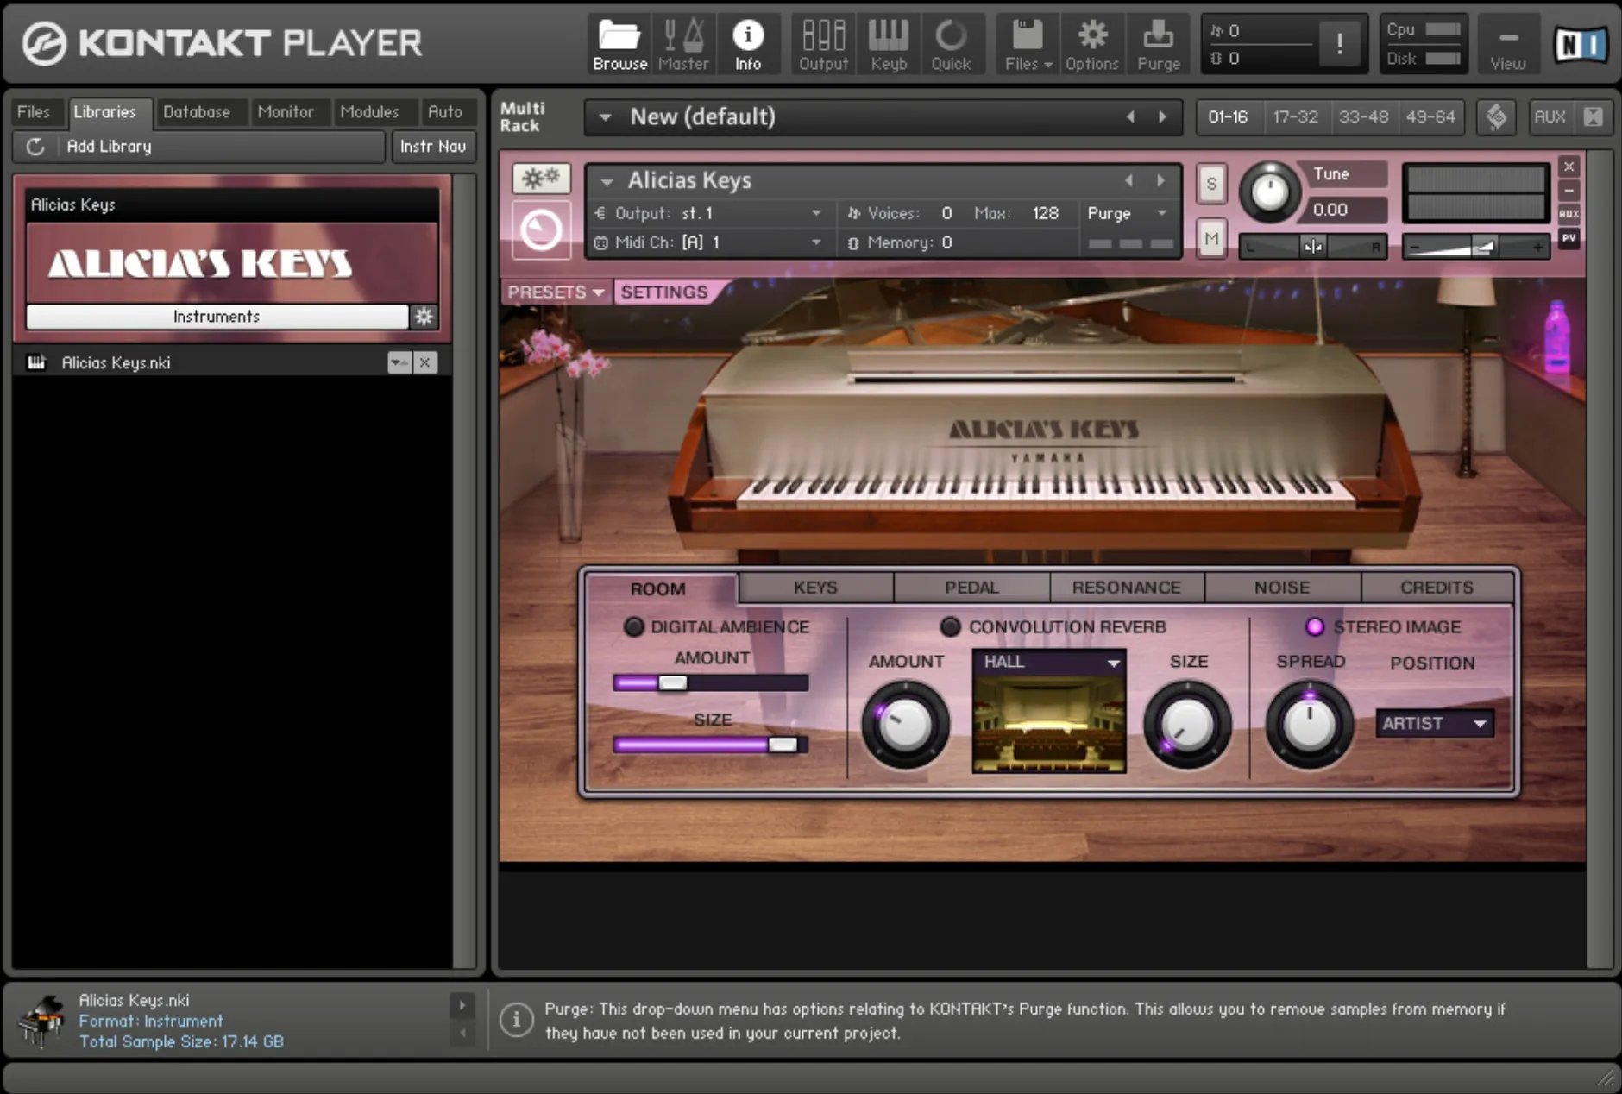Click the panic exclamation button
The width and height of the screenshot is (1622, 1094).
click(1339, 43)
